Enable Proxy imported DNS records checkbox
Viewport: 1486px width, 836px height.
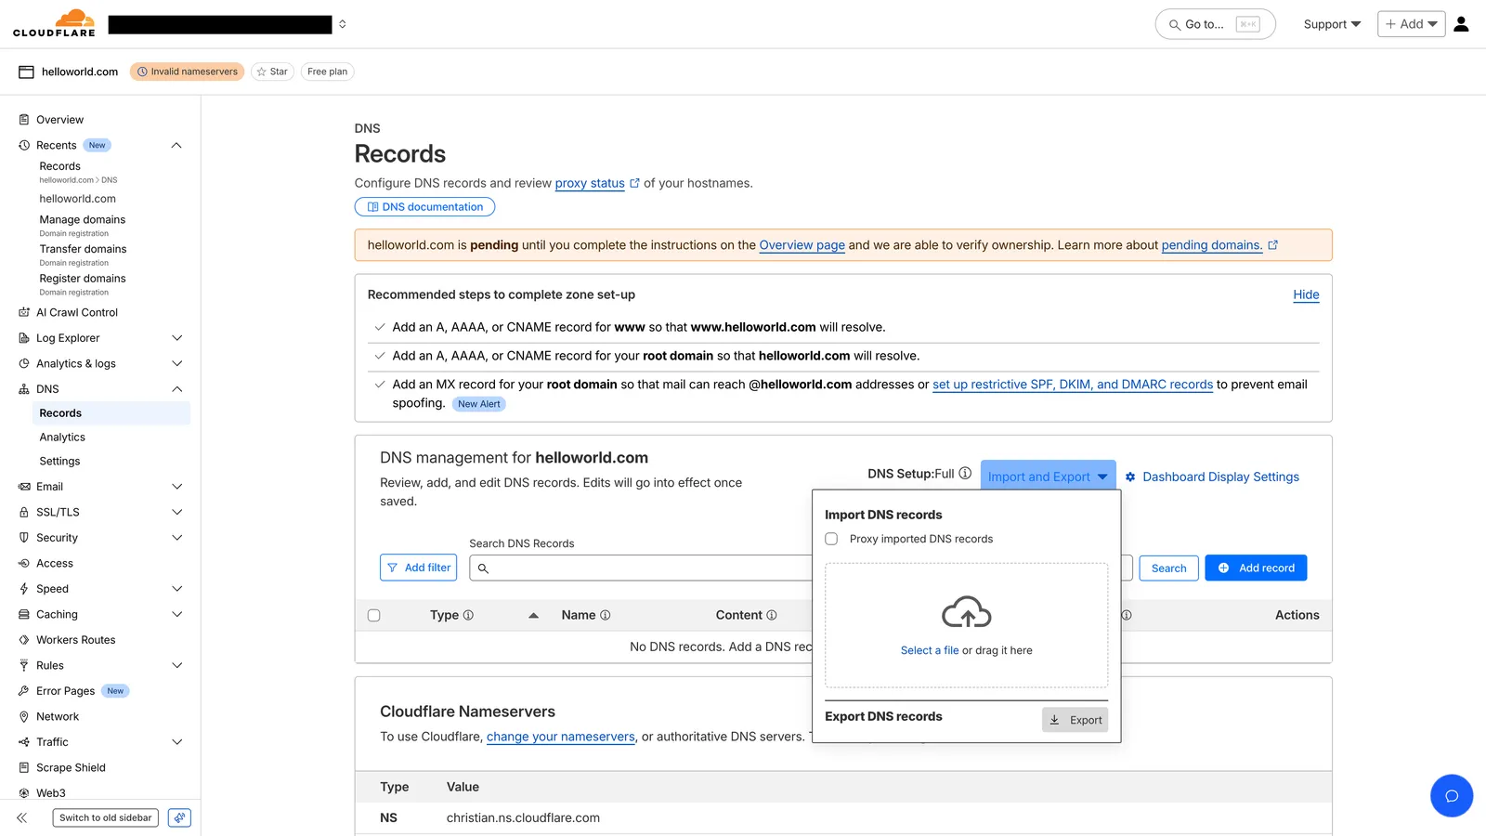[x=831, y=539]
